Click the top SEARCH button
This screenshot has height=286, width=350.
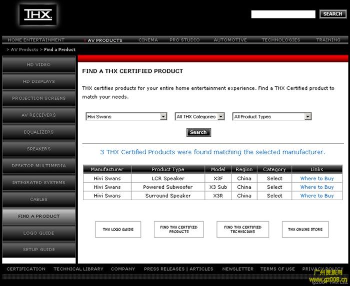tap(332, 14)
